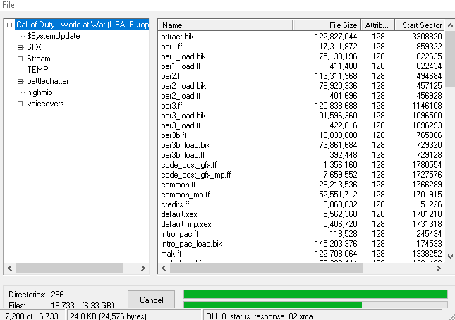This screenshot has height=320, width=455.
Task: Select the ber3b_load.bik file
Action: coord(186,145)
